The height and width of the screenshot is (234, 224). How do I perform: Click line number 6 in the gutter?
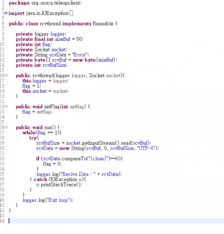[x=3, y=24]
